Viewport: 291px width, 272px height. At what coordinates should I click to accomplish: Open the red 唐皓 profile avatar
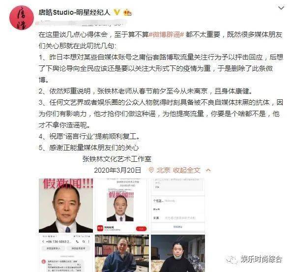coord(22,18)
